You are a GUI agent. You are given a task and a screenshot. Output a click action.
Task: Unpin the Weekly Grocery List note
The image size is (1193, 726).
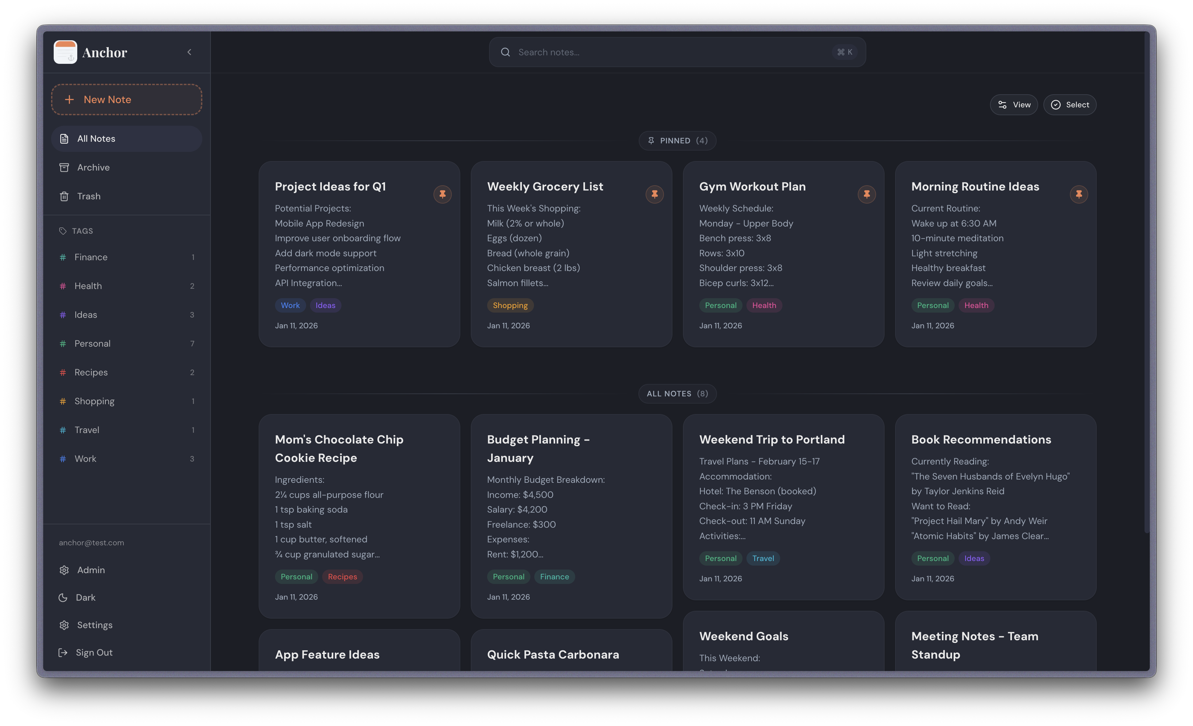coord(654,194)
